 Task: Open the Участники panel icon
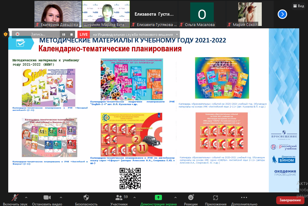click(x=119, y=197)
